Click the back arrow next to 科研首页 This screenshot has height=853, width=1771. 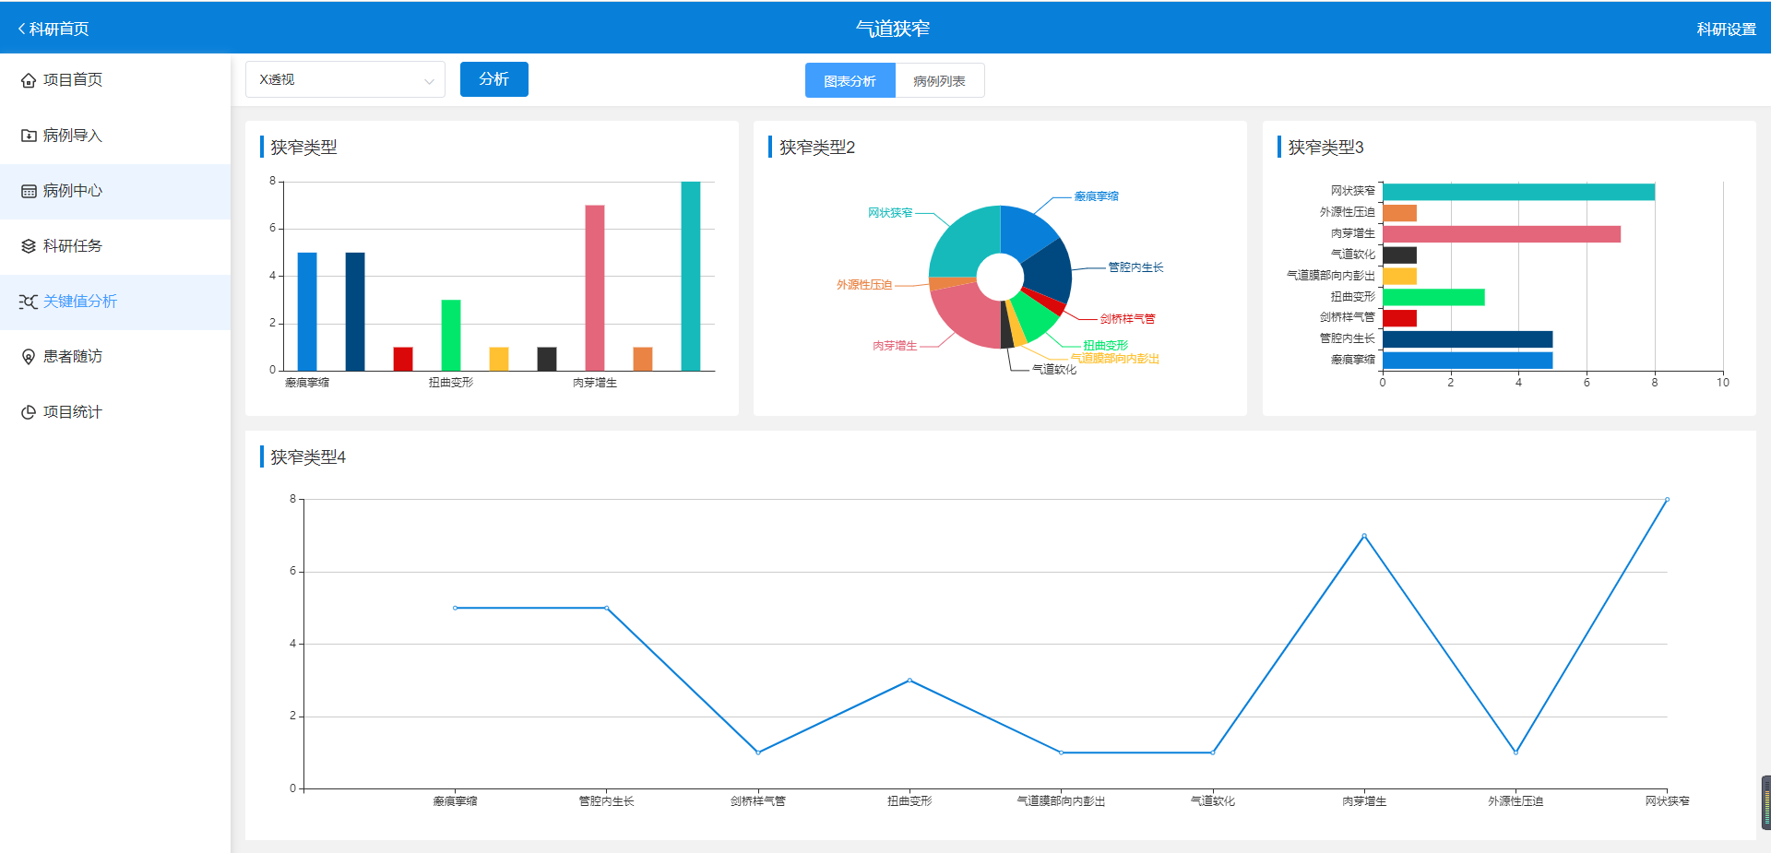(x=21, y=29)
